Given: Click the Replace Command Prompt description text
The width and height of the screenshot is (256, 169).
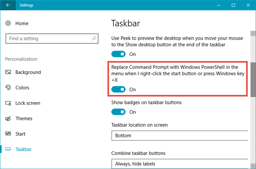Looking at the screenshot, I should pos(178,73).
